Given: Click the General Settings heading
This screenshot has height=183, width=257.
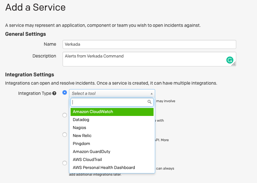Looking at the screenshot, I should pyautogui.click(x=26, y=34).
